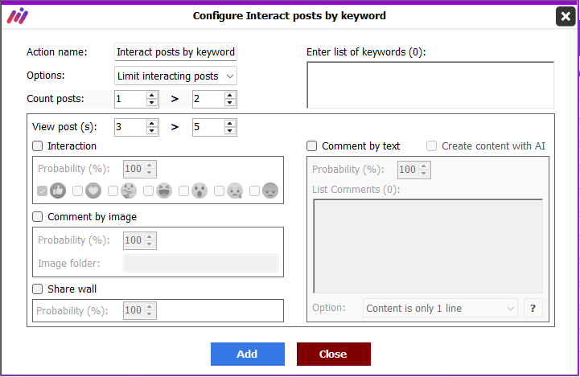Open the question mark help button
This screenshot has width=580, height=377.
(x=533, y=308)
